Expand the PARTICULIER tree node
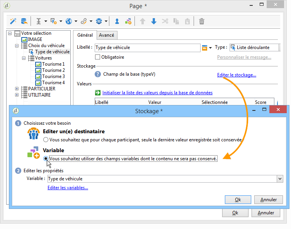 click(17, 89)
